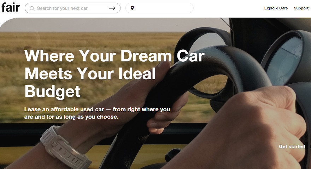Click the fair logo
The width and height of the screenshot is (311, 169).
(11, 7)
